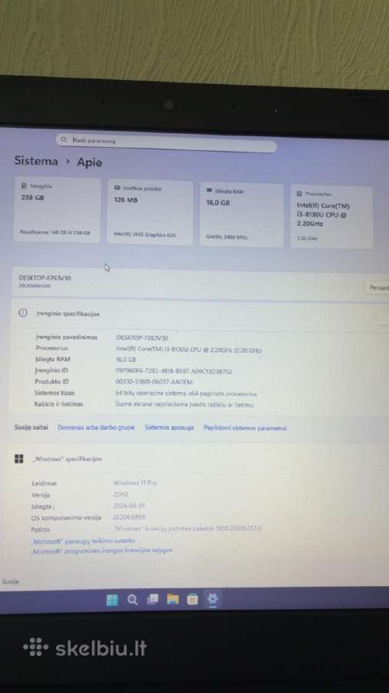The width and height of the screenshot is (389, 693).
Task: Open the Grafikos plokštė 128 MB card
Action: (150, 213)
